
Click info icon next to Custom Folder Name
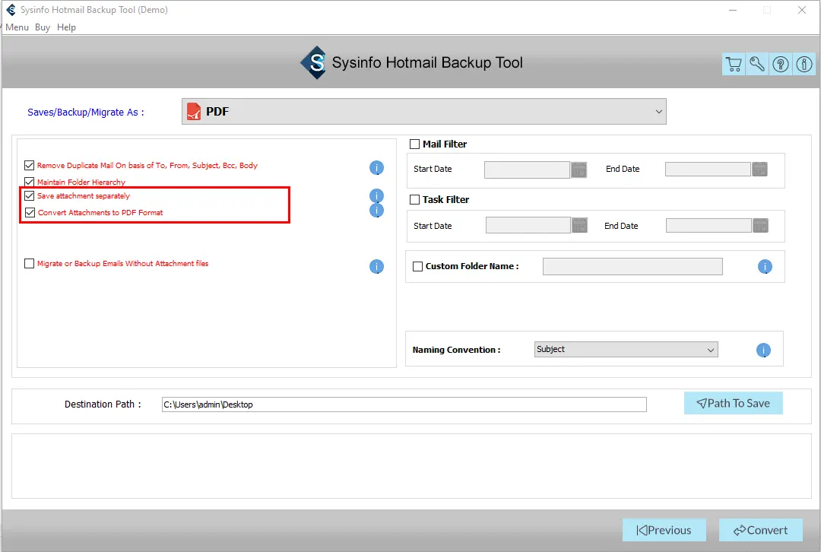[x=765, y=267]
